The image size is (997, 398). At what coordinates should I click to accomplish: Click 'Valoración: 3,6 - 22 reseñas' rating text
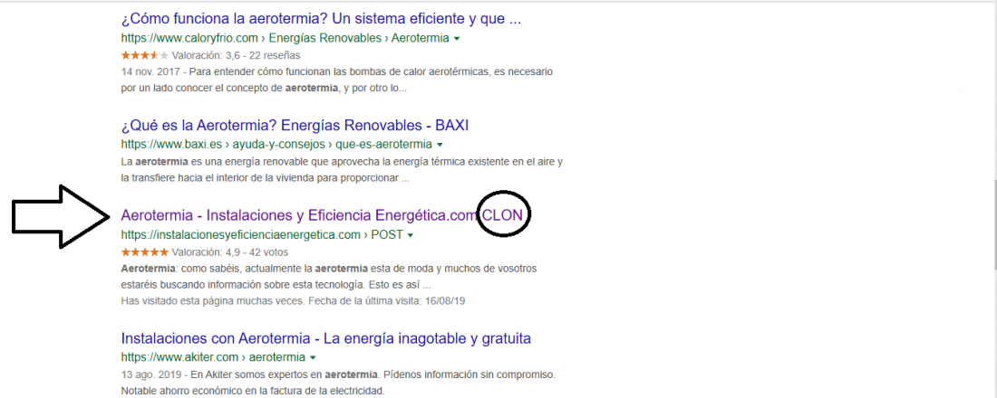pyautogui.click(x=236, y=55)
